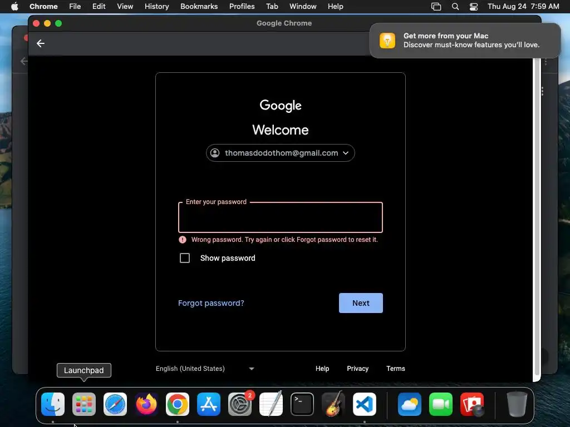Launch Safari from the dock

coord(115,404)
